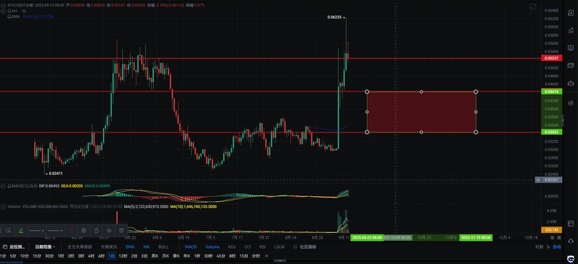Toggle the BOLL indicator
578x264 pixels.
[x=163, y=247]
